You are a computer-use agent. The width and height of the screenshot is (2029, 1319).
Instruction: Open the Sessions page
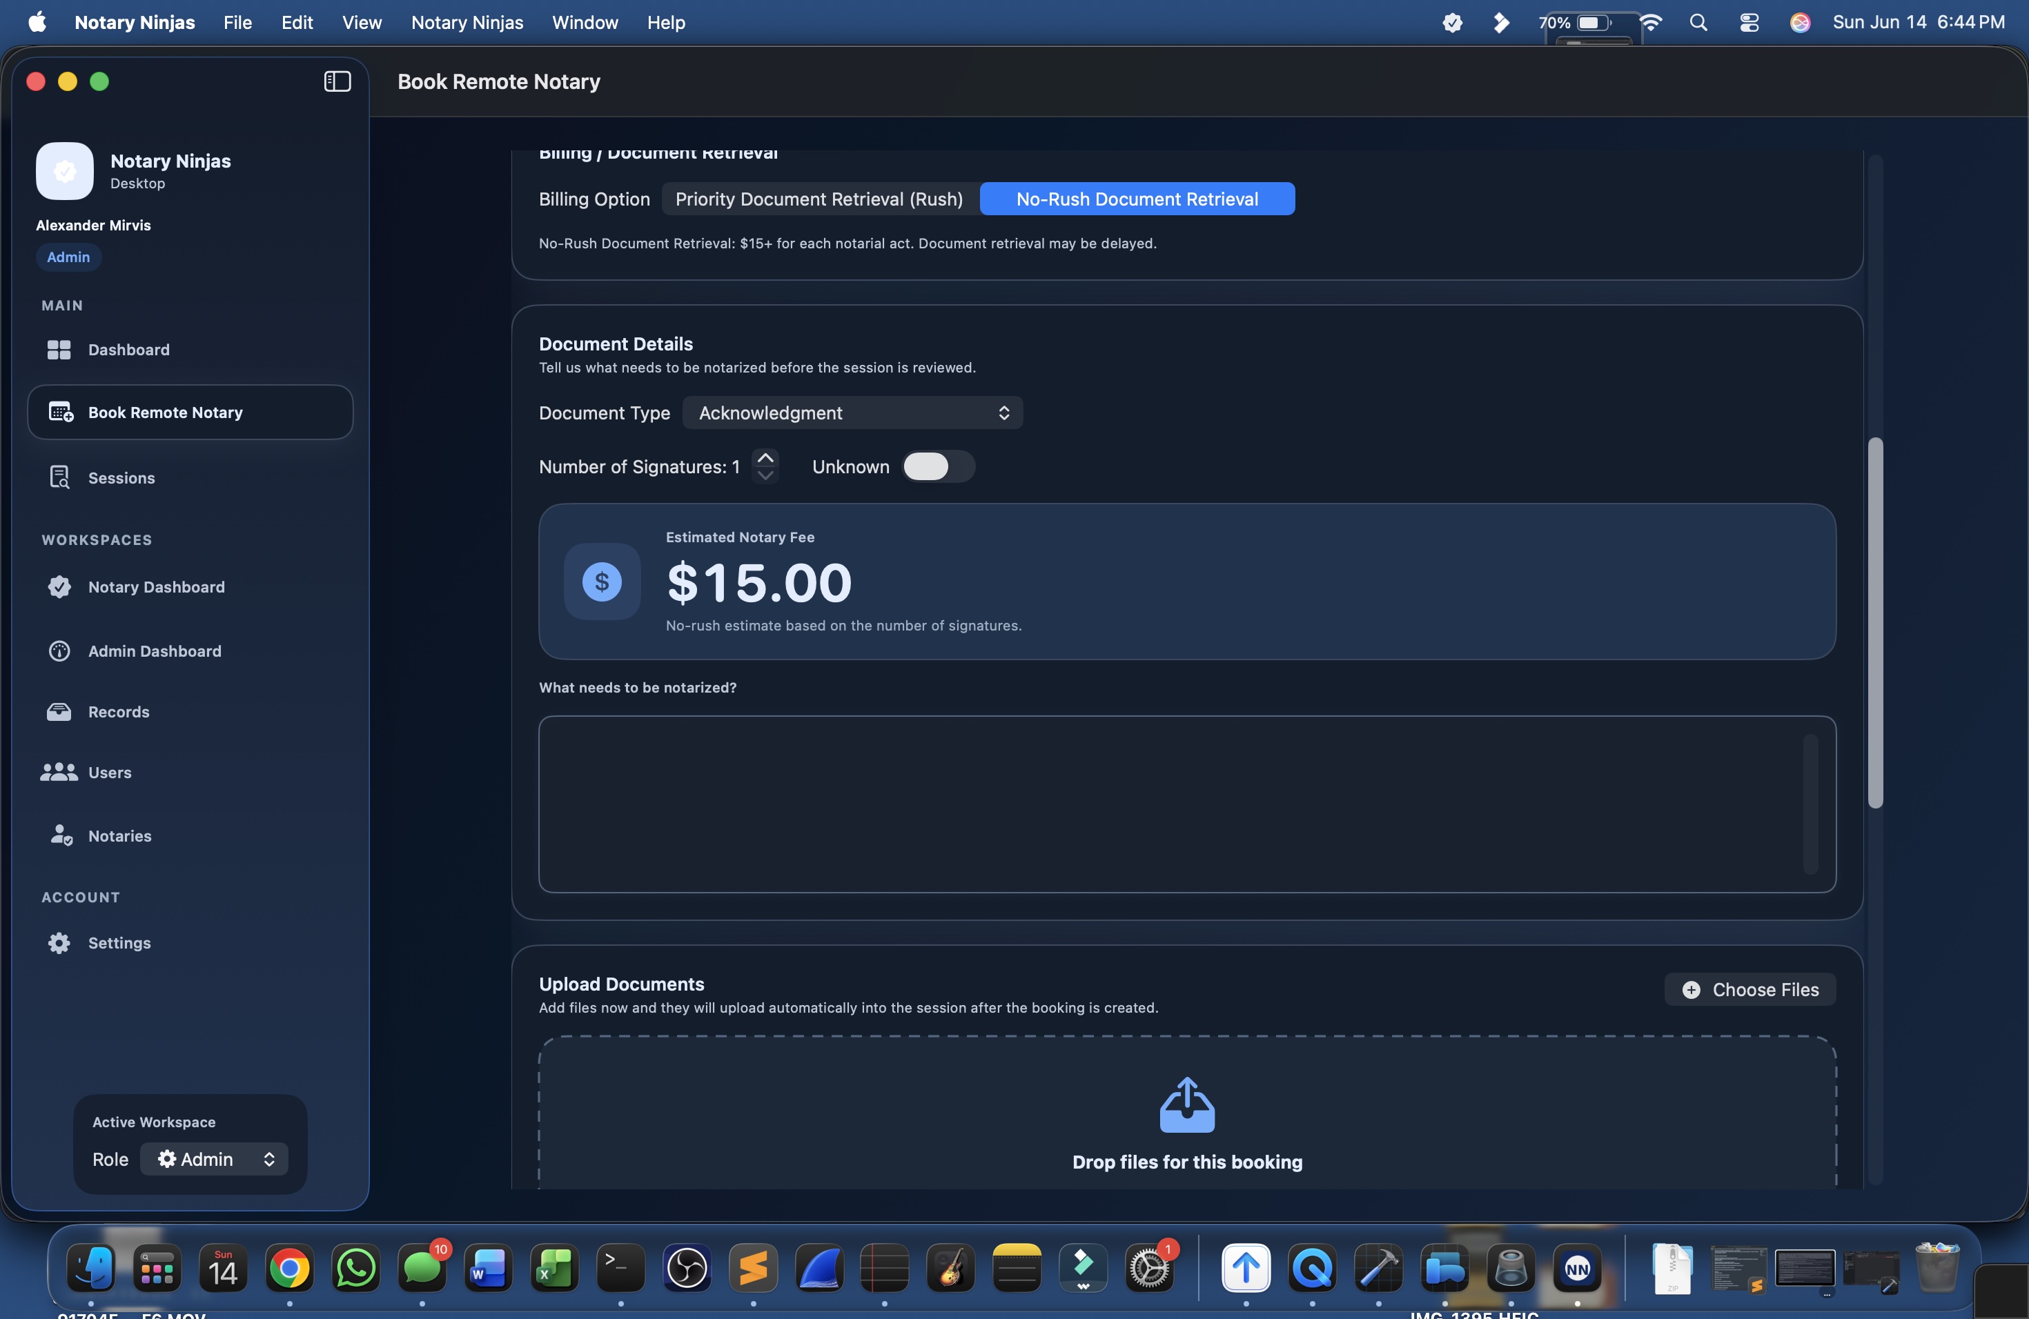tap(190, 477)
